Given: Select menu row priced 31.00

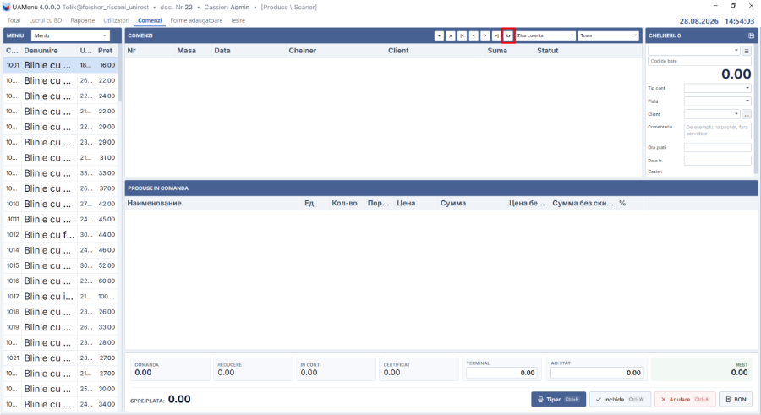Looking at the screenshot, I should [61, 158].
